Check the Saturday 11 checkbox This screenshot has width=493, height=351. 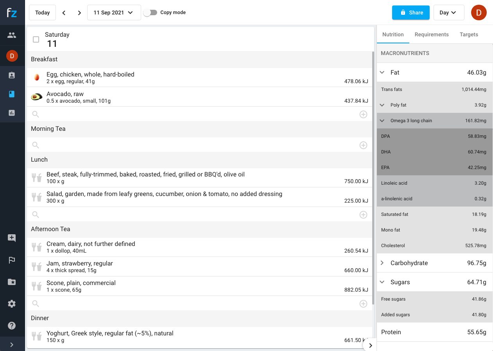pyautogui.click(x=36, y=39)
